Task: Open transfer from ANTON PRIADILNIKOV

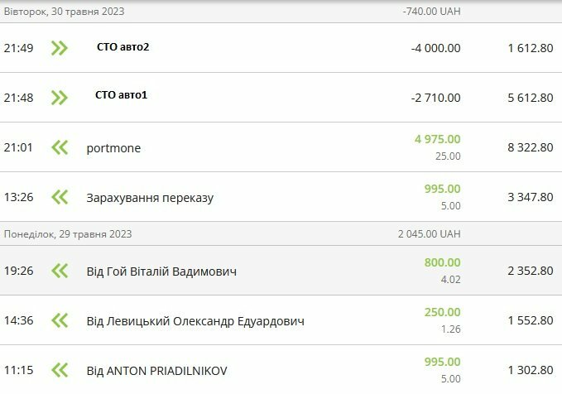Action: pos(156,371)
